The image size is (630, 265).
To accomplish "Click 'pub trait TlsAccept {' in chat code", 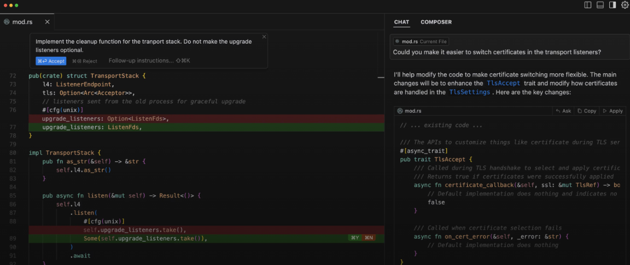I will tap(437, 159).
